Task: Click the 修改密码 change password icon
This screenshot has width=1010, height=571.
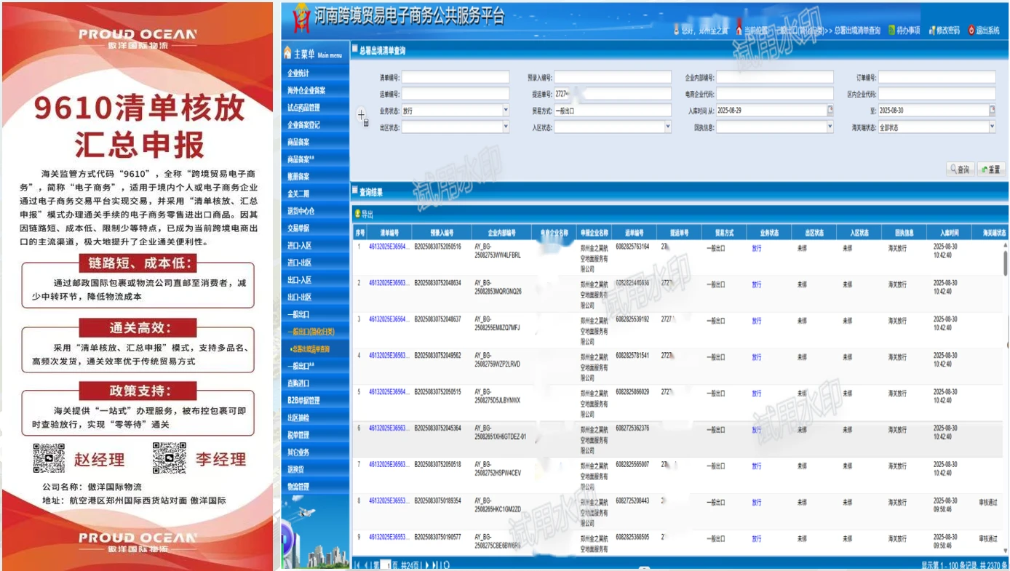Action: click(x=931, y=31)
